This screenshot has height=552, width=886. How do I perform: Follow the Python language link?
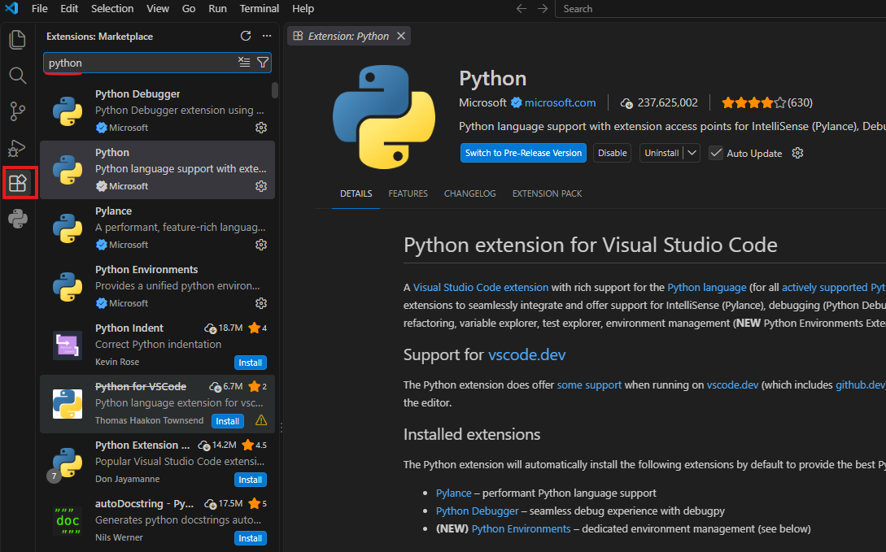[707, 287]
